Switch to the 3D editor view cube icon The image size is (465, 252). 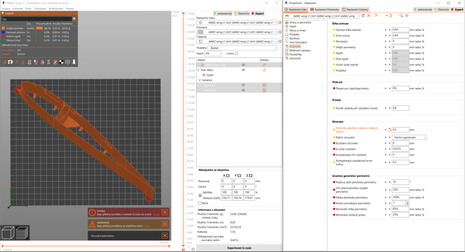pyautogui.click(x=7, y=233)
